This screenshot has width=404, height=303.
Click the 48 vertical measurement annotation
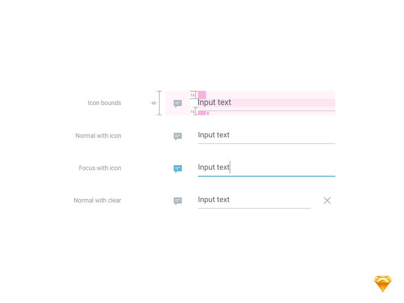[154, 103]
